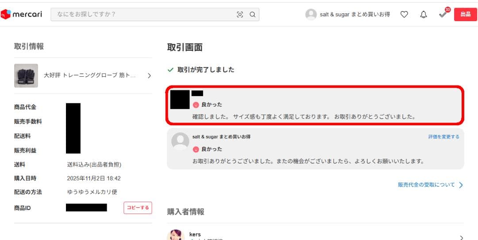Open the favorites heart icon

click(x=404, y=14)
